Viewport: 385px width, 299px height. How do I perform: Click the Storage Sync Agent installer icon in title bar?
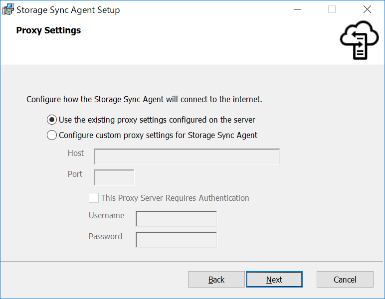pos(8,9)
